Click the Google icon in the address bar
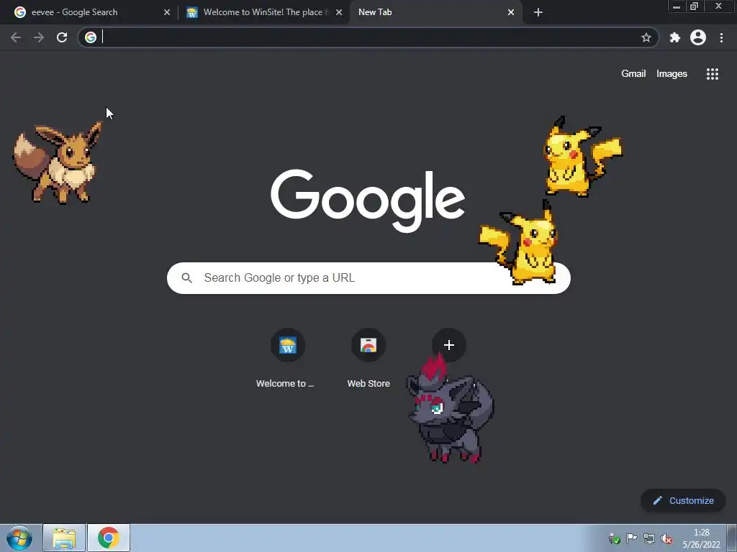 (91, 37)
